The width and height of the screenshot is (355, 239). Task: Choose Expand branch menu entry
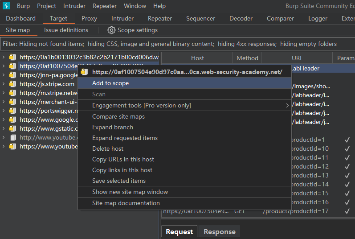tap(184, 128)
